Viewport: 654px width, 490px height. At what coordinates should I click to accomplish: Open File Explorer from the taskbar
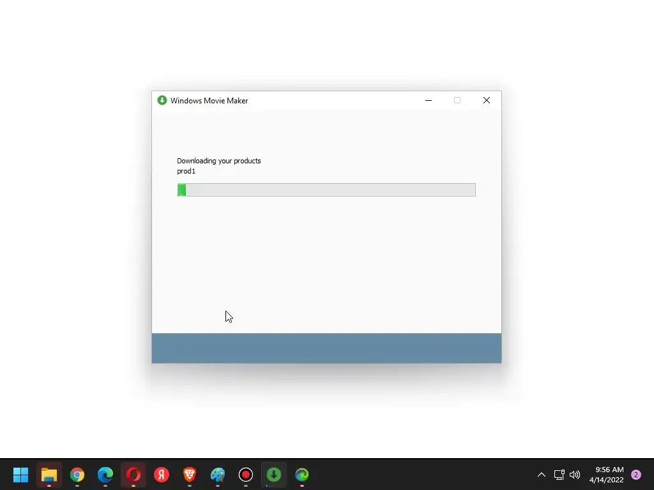click(49, 475)
